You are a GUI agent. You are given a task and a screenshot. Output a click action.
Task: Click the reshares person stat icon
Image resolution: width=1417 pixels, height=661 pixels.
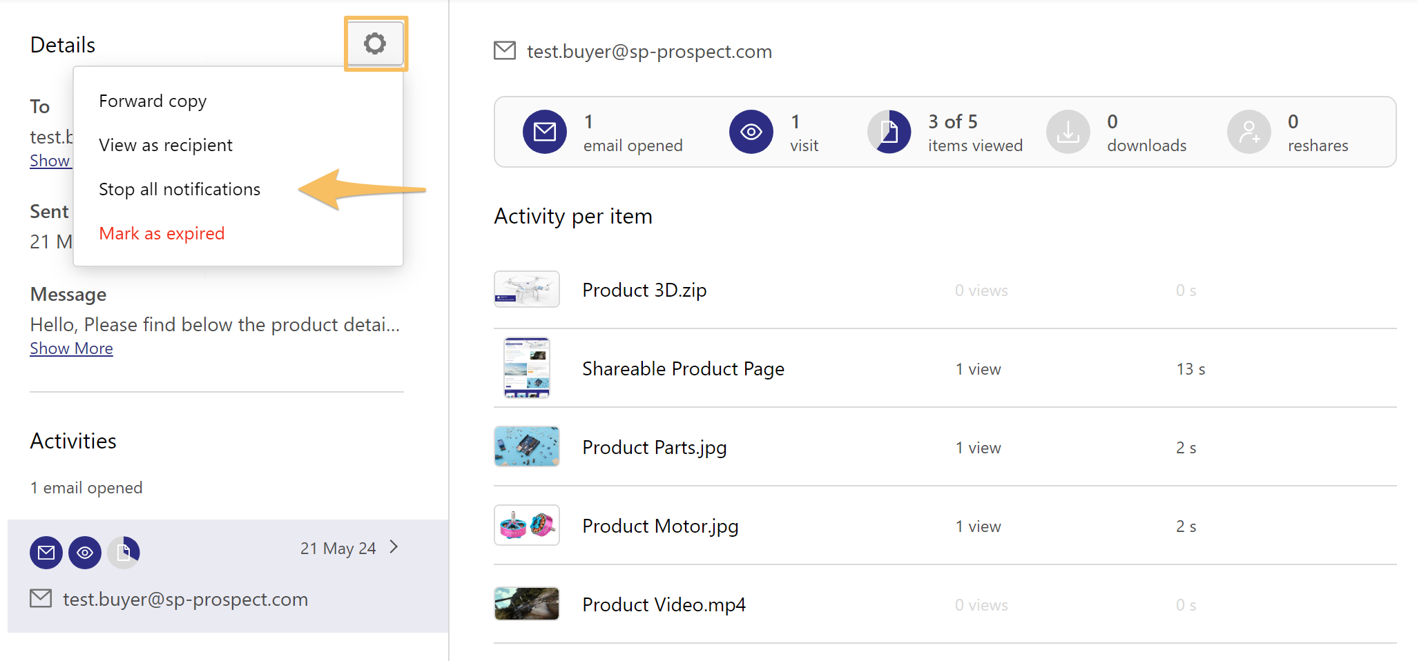pyautogui.click(x=1249, y=132)
